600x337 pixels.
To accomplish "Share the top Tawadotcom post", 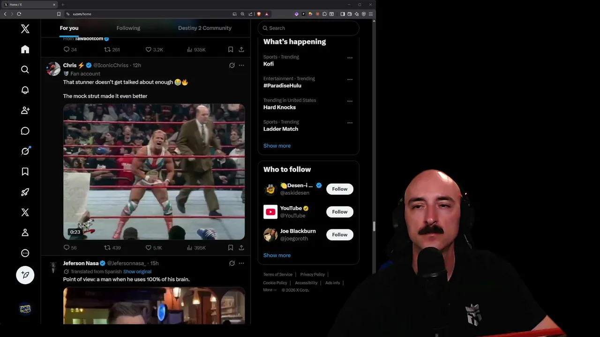I will tap(241, 49).
